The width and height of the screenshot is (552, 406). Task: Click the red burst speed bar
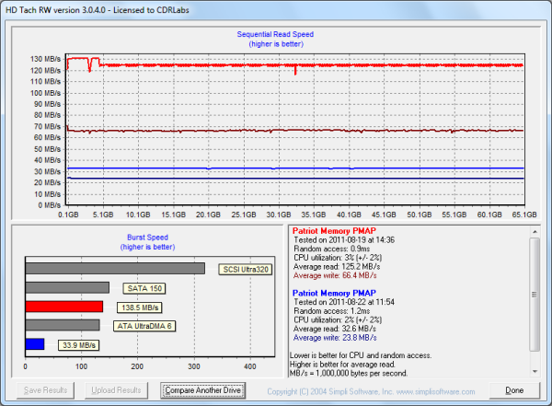tap(63, 307)
